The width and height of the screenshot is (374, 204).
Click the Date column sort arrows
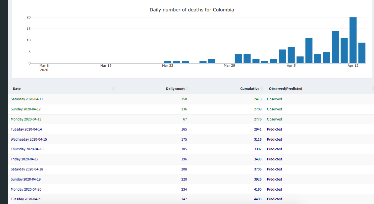(x=113, y=89)
